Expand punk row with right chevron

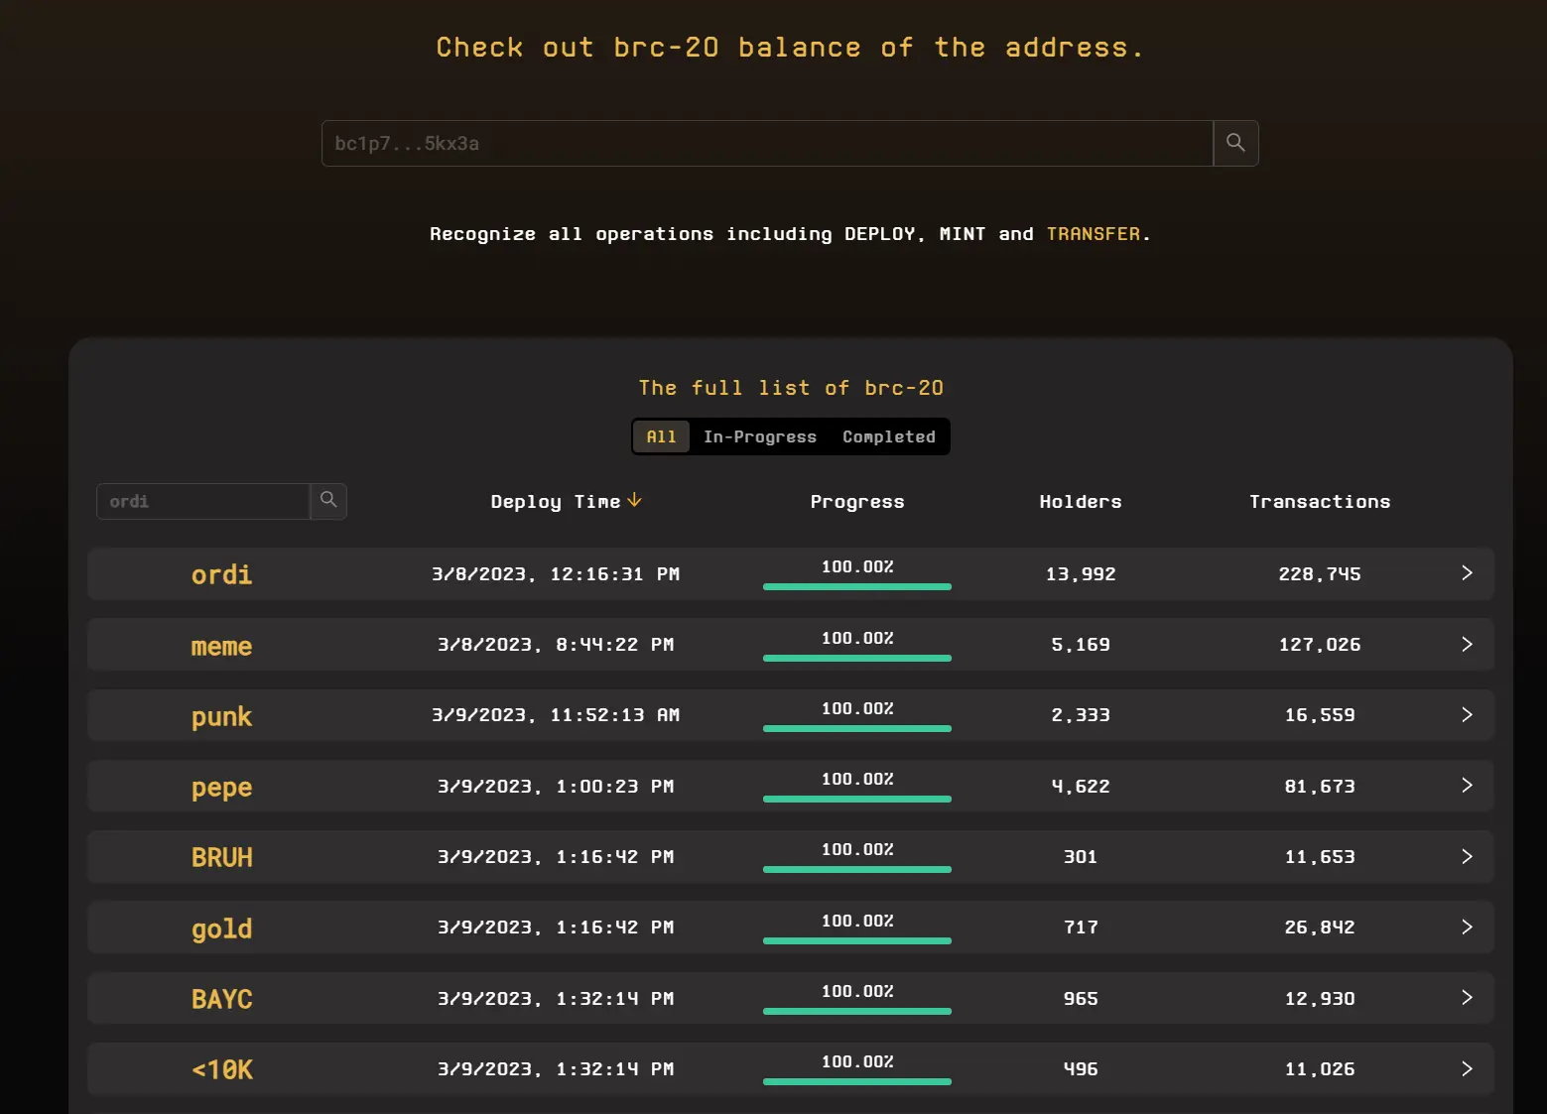[x=1467, y=715]
